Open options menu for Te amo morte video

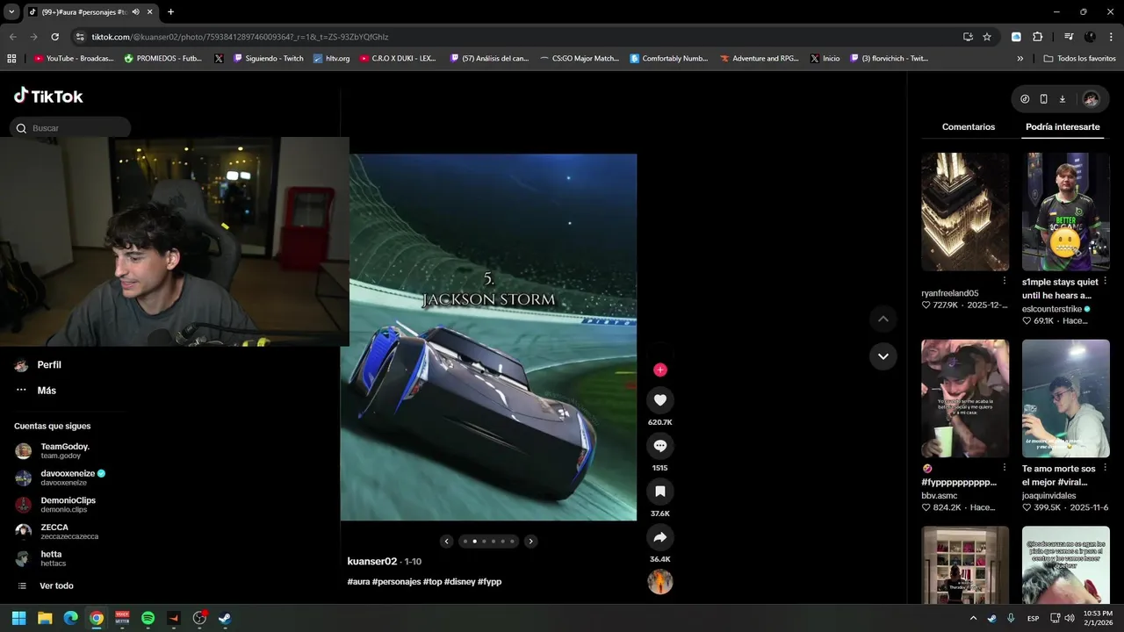point(1105,468)
